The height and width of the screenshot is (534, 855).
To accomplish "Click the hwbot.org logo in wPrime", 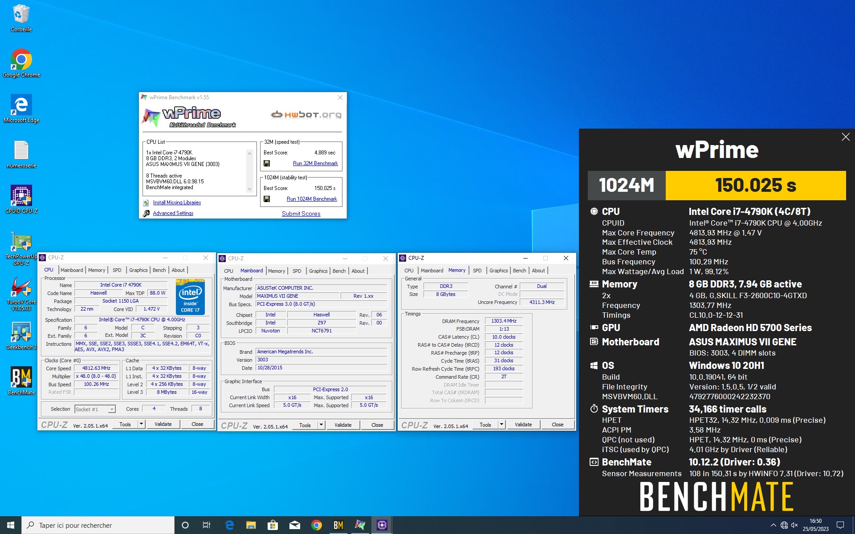I will (x=306, y=115).
